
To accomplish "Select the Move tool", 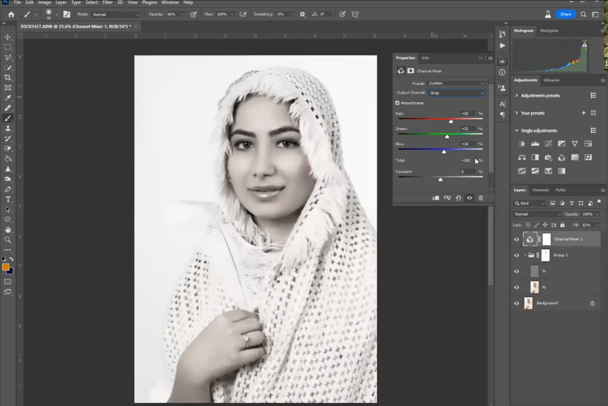I will (x=8, y=37).
